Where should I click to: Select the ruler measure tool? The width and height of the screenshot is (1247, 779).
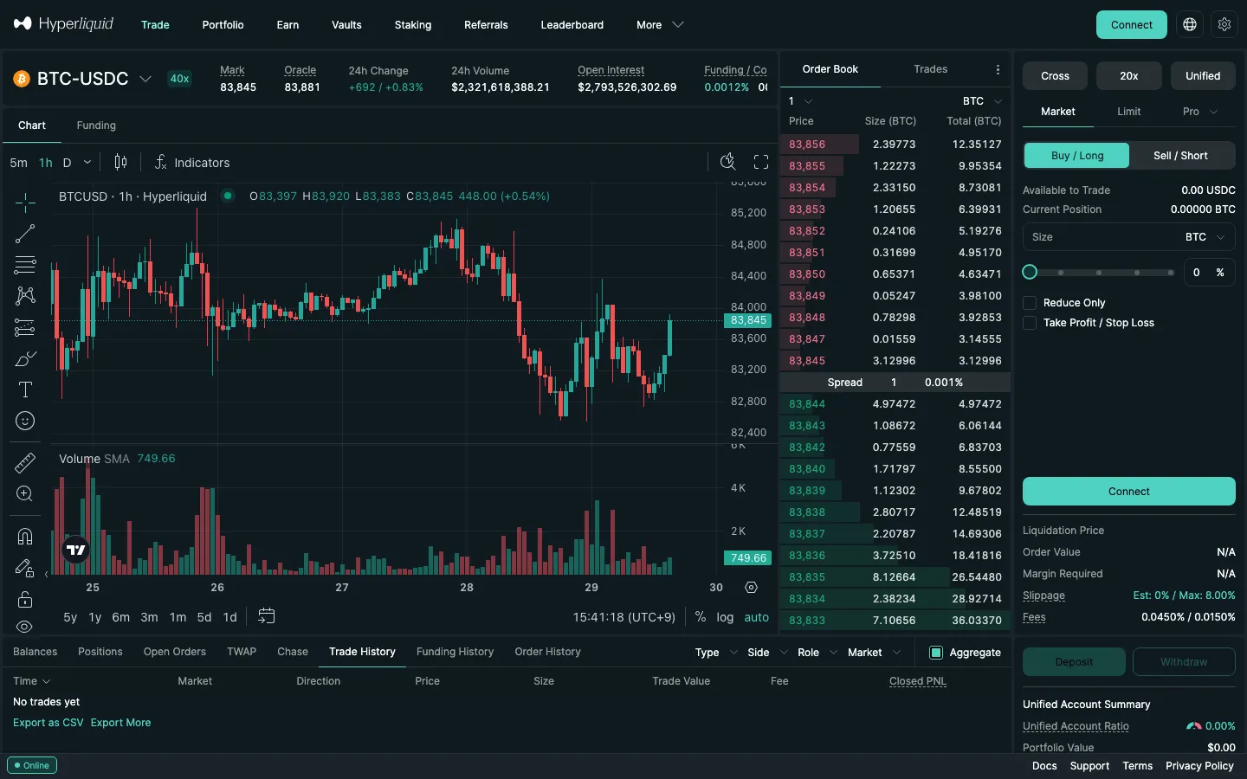point(25,462)
